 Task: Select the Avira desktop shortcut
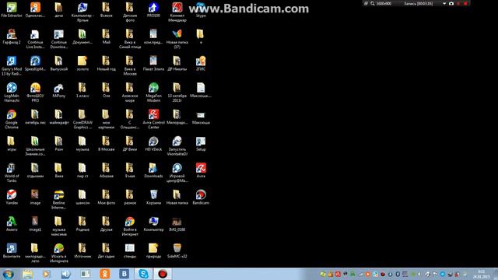[201, 170]
